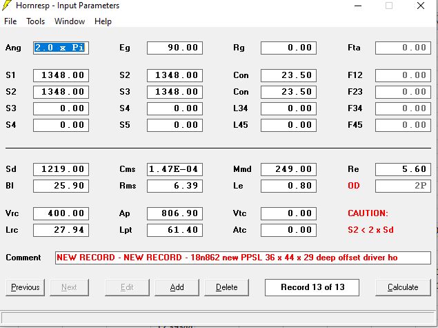Viewport: 438px width, 328px height.
Task: Click the Bl field with 25.90
Action: tap(61, 186)
